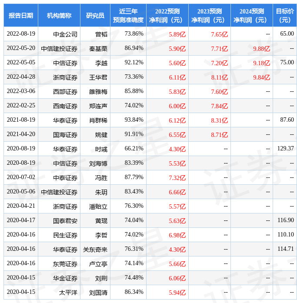The image size is (297, 303).
Task: Click 2023 forecast 8.71亿
Action: coord(219,135)
